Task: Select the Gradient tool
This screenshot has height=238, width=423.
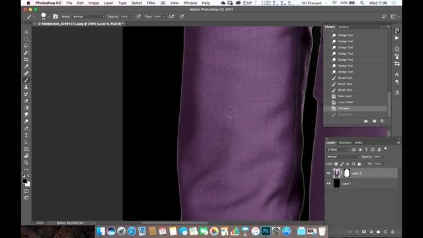Action: [26, 108]
